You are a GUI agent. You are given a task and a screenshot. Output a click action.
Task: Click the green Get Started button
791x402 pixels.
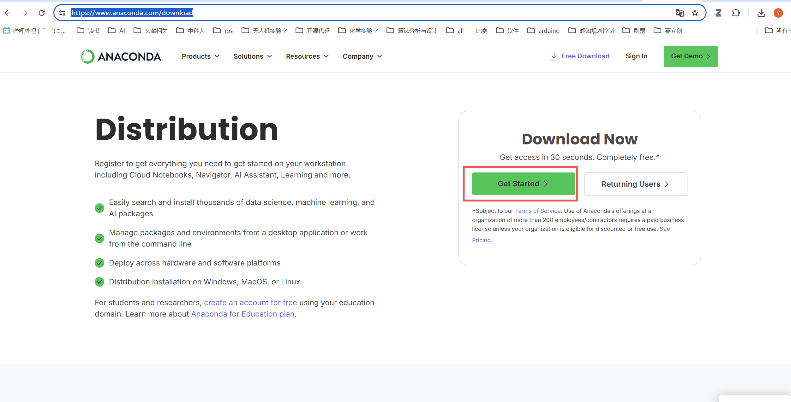(523, 184)
